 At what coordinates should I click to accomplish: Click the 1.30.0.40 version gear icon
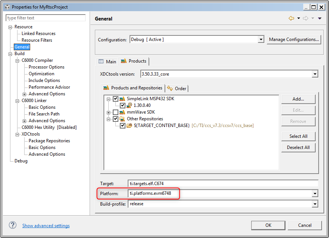[x=129, y=105]
